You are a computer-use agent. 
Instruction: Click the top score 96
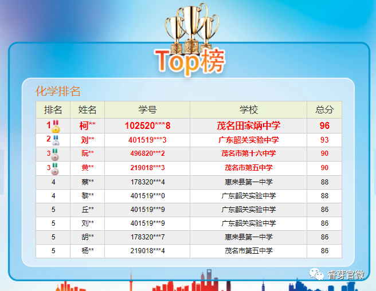324,125
